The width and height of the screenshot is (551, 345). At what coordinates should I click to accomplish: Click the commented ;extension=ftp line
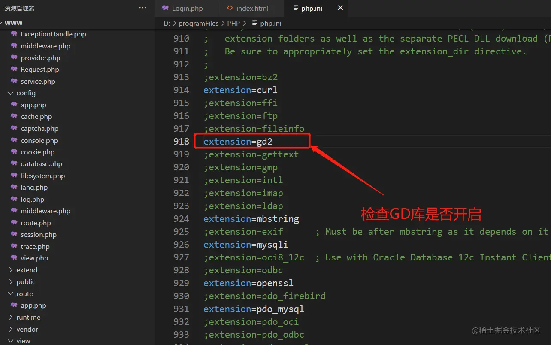click(x=240, y=115)
